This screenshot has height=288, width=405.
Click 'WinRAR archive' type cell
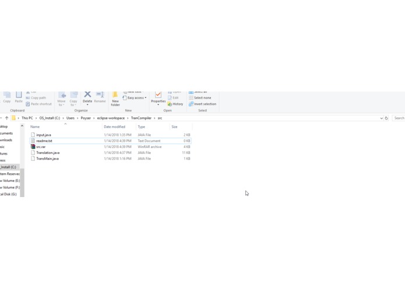150,147
